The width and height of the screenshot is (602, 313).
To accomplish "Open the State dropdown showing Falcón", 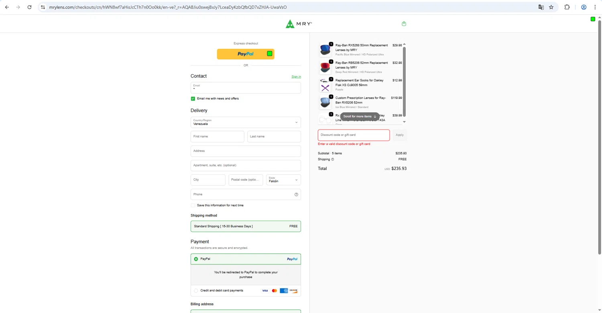I will point(283,180).
